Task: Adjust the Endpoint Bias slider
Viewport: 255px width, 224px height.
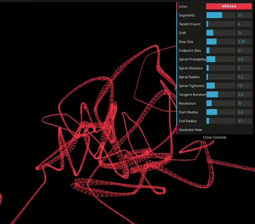Action: (221, 50)
